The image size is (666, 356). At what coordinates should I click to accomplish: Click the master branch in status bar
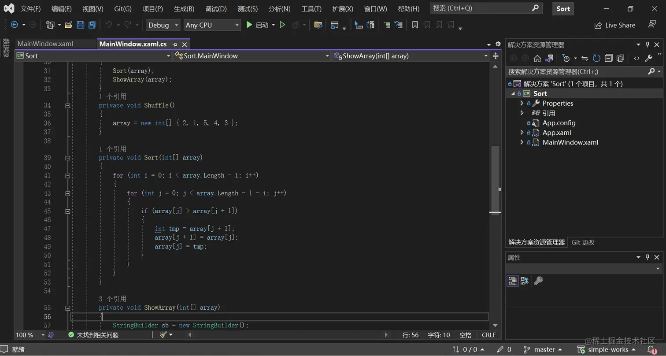tap(543, 349)
